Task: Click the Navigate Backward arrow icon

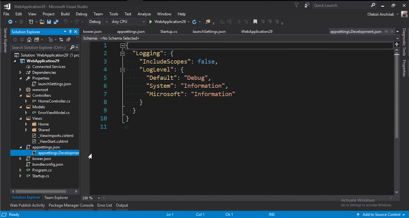Action: 10,22
